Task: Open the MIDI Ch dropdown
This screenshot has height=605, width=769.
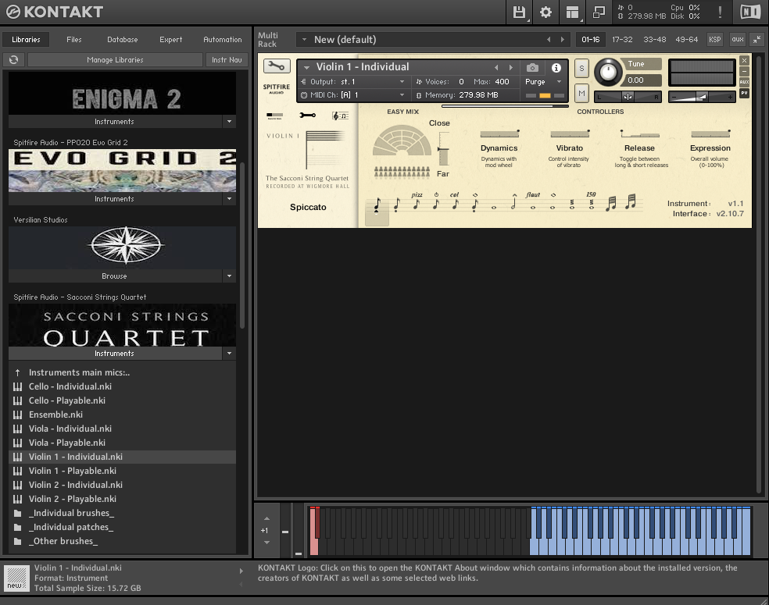Action: 402,95
